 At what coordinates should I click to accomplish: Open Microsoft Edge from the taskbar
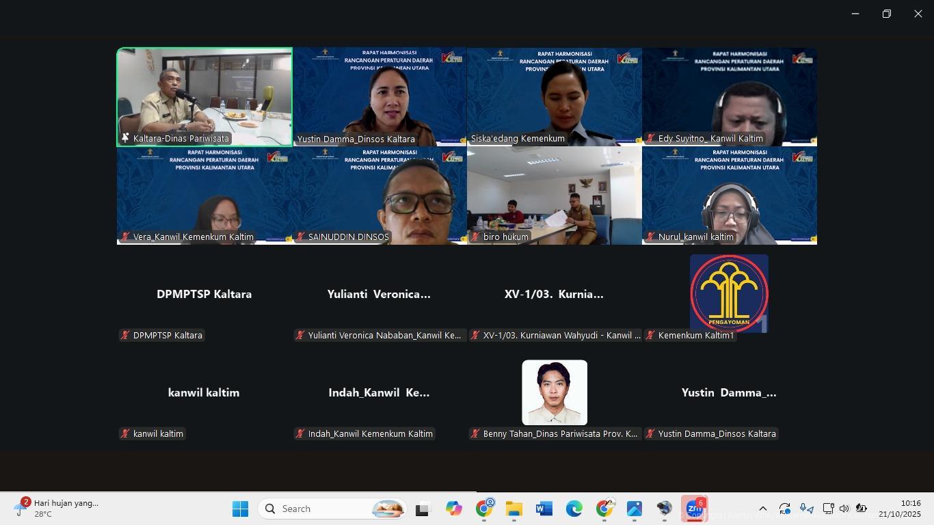coord(574,509)
